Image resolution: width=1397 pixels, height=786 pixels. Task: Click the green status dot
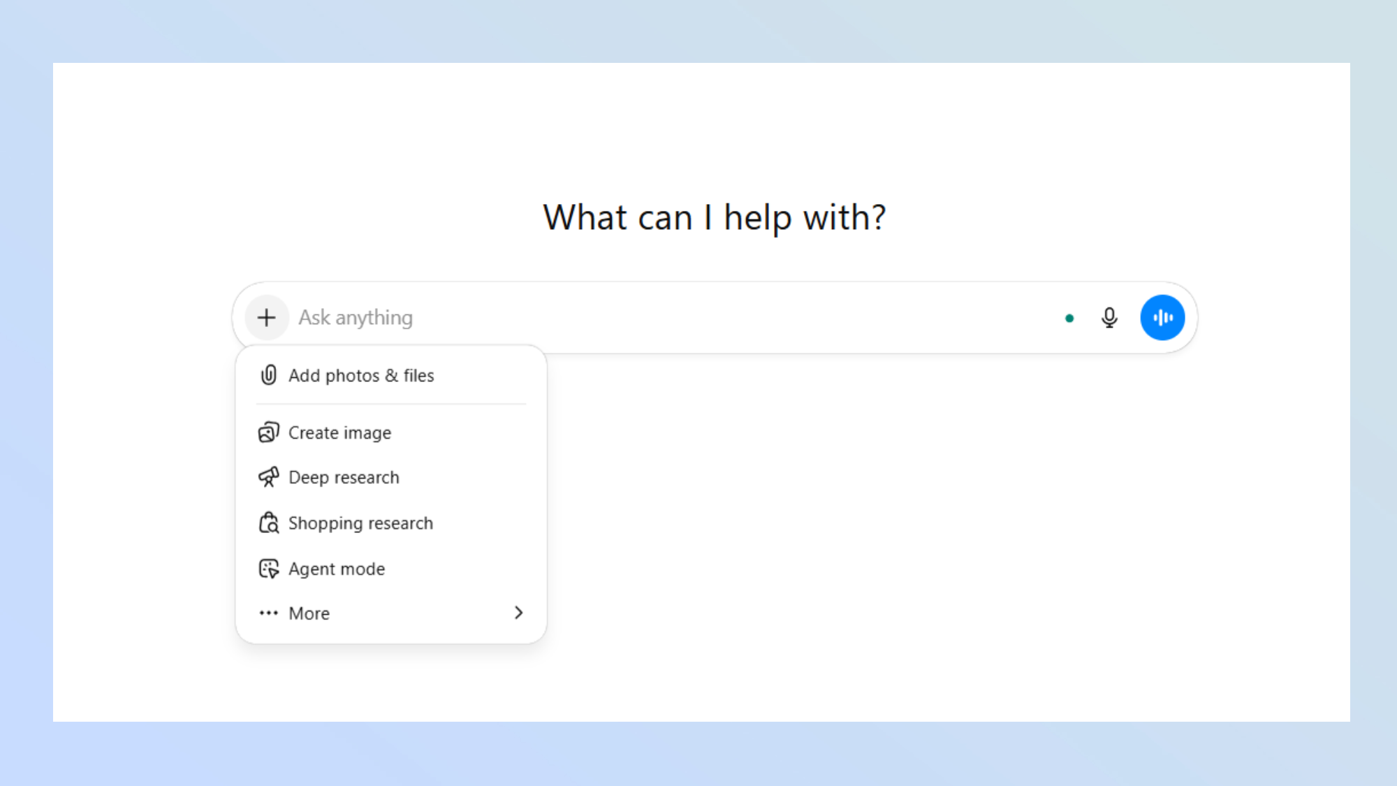(x=1069, y=319)
